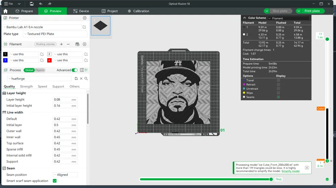The width and height of the screenshot is (336, 188).
Task: Open filament settings gear icon
Action: coord(85,44)
